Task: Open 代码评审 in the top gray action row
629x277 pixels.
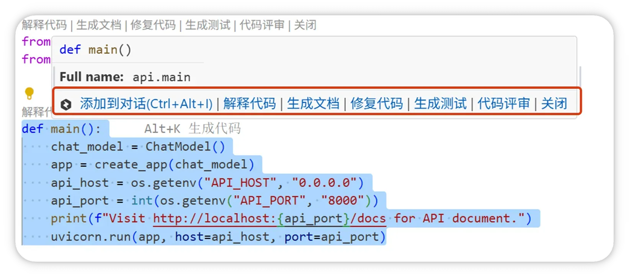Action: coord(262,25)
